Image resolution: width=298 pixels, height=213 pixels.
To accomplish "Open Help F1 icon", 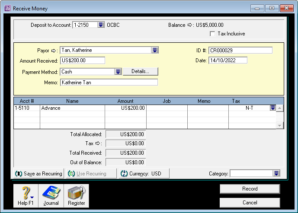I will coord(26,195).
